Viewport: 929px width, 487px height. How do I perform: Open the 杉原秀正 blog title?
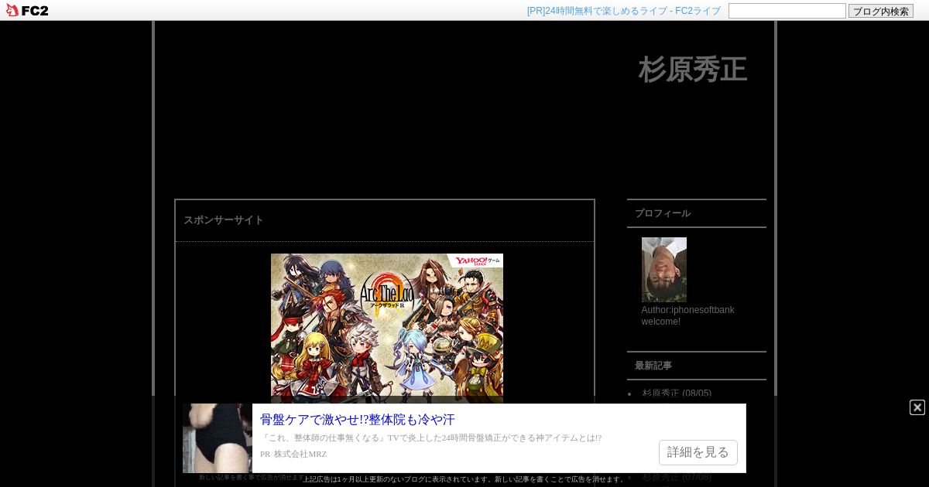pos(693,70)
